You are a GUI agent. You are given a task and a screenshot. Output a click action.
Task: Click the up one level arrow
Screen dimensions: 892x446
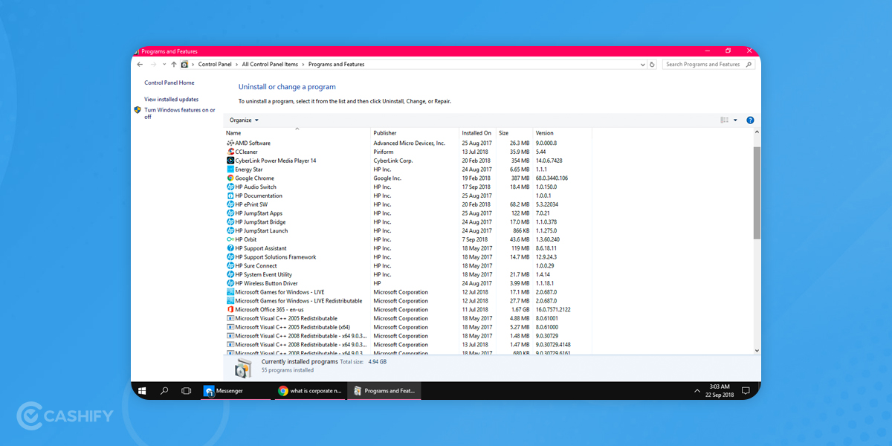[175, 64]
